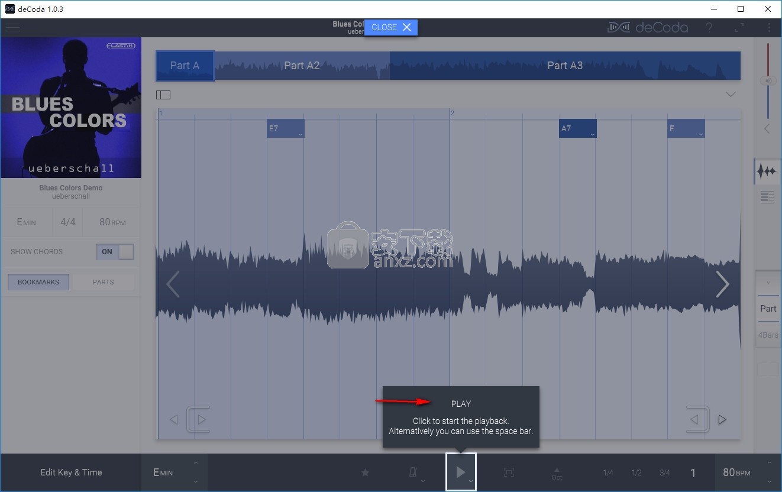Toggle the metronome icon

[413, 472]
